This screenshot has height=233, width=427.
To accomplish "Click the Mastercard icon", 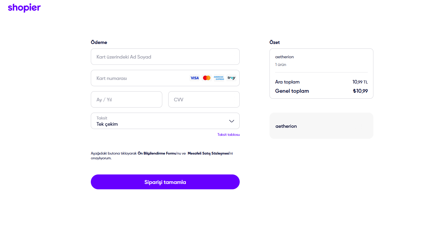I will (x=207, y=78).
